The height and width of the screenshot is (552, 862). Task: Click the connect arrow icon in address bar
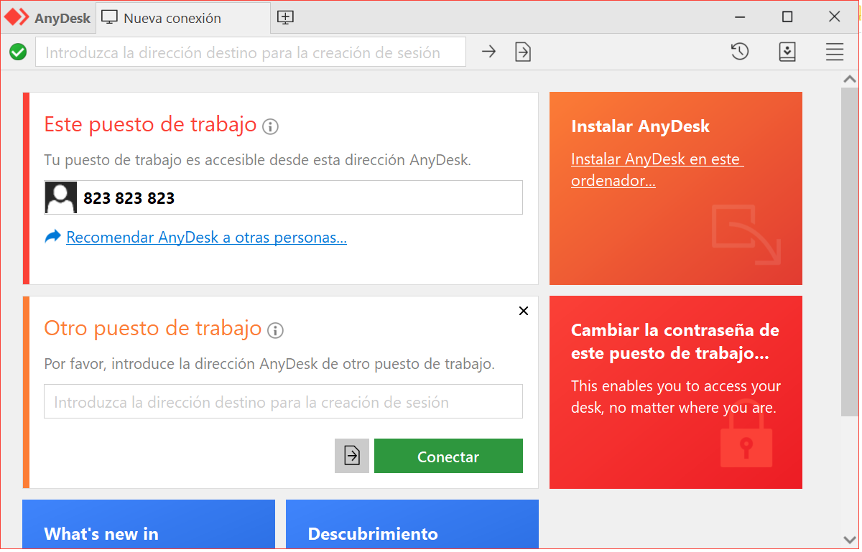(488, 52)
